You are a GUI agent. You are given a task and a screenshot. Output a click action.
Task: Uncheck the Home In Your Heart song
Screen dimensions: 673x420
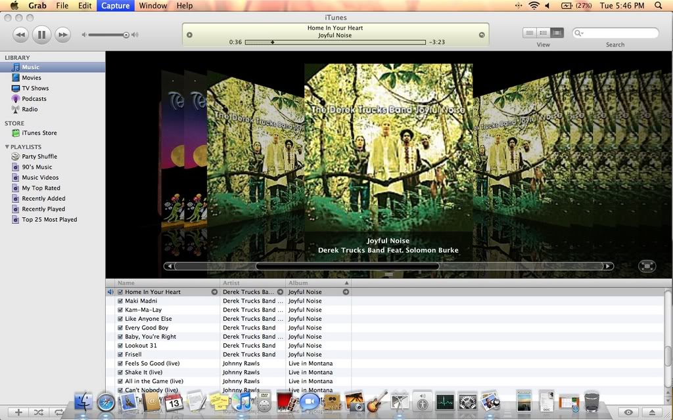pyautogui.click(x=120, y=292)
